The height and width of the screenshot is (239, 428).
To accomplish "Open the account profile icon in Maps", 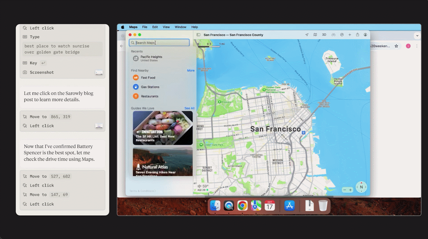I will (x=365, y=35).
